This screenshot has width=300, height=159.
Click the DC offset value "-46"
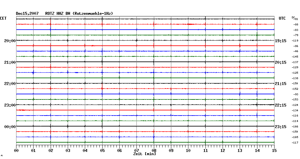[x=295, y=51]
